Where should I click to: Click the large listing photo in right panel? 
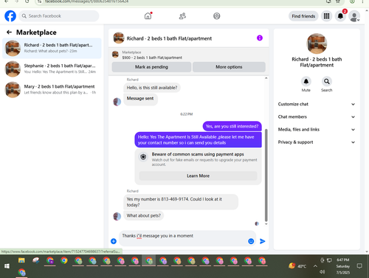(317, 44)
